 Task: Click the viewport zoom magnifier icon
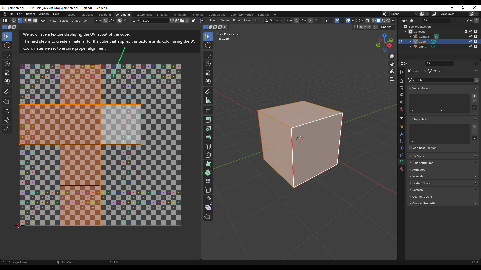[392, 56]
